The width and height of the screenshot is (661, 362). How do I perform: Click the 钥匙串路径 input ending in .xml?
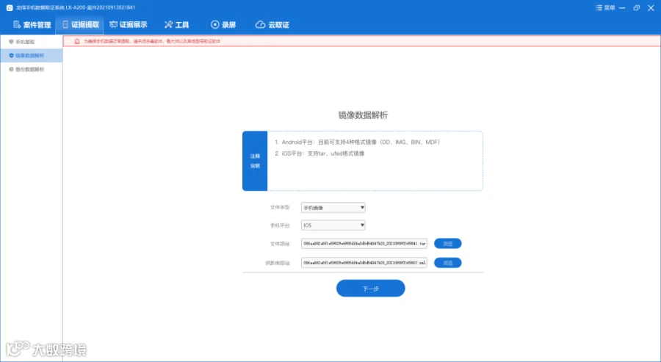pos(364,263)
